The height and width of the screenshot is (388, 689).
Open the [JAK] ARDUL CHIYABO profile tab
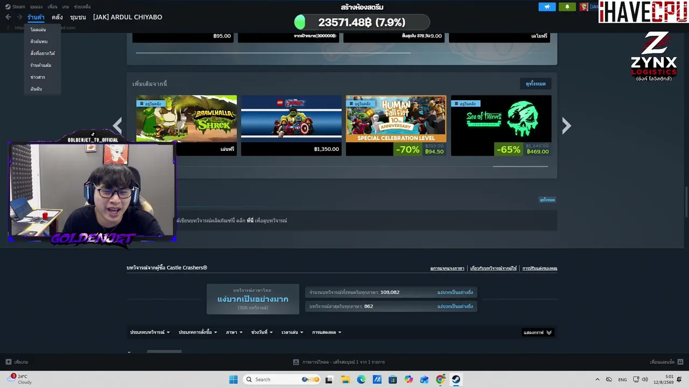pyautogui.click(x=128, y=17)
